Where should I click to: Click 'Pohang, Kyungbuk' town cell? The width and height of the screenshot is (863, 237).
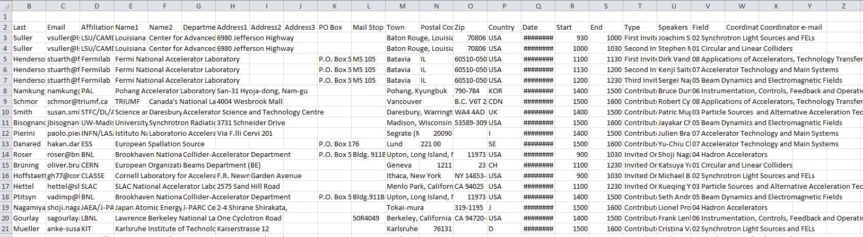coord(417,91)
